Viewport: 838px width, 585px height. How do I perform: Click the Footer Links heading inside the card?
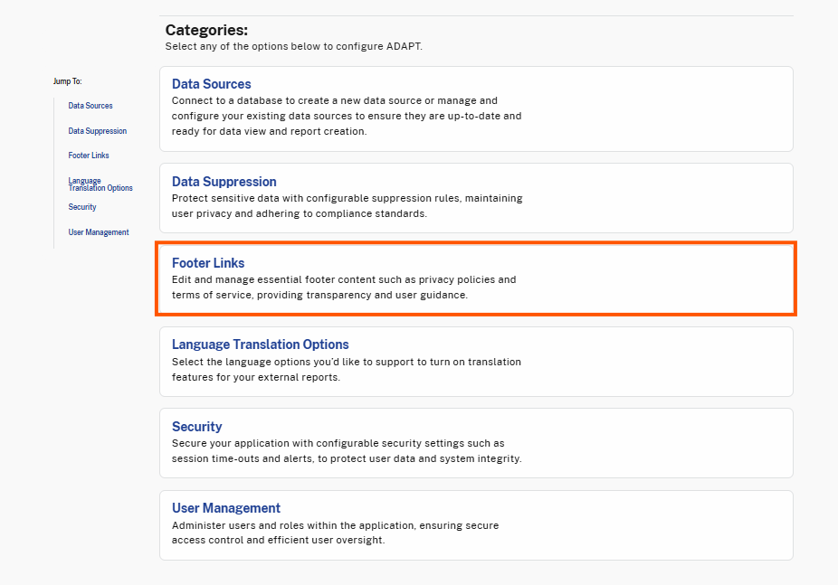pyautogui.click(x=208, y=262)
